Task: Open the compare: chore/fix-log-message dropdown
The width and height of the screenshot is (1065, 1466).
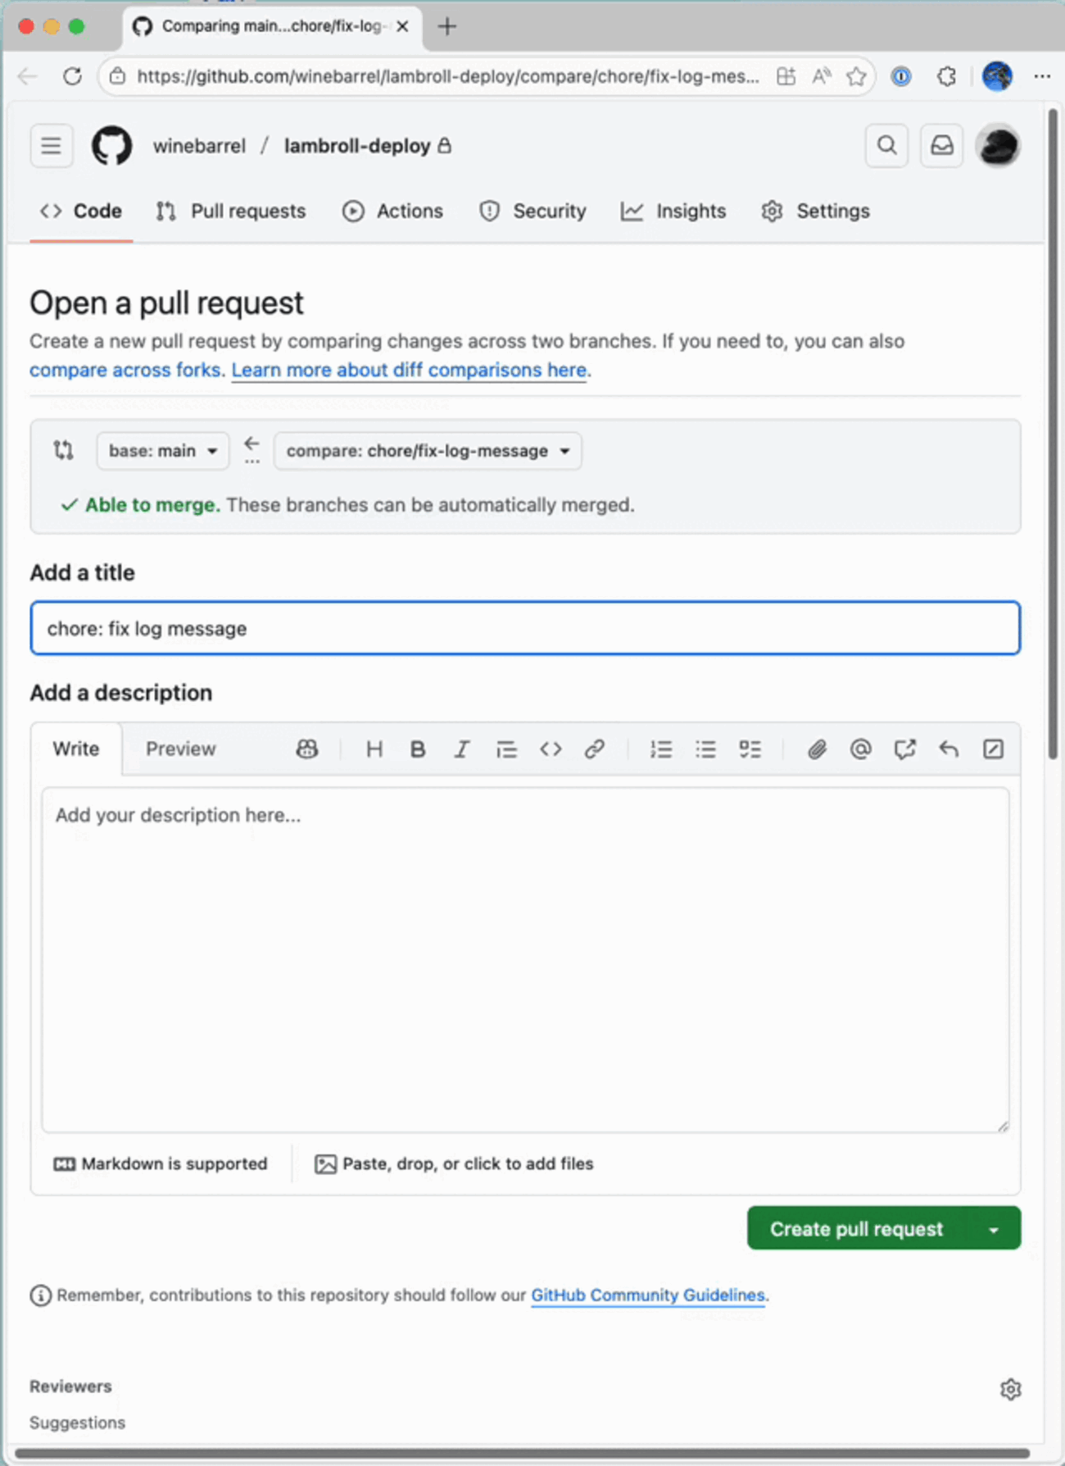Action: click(428, 451)
